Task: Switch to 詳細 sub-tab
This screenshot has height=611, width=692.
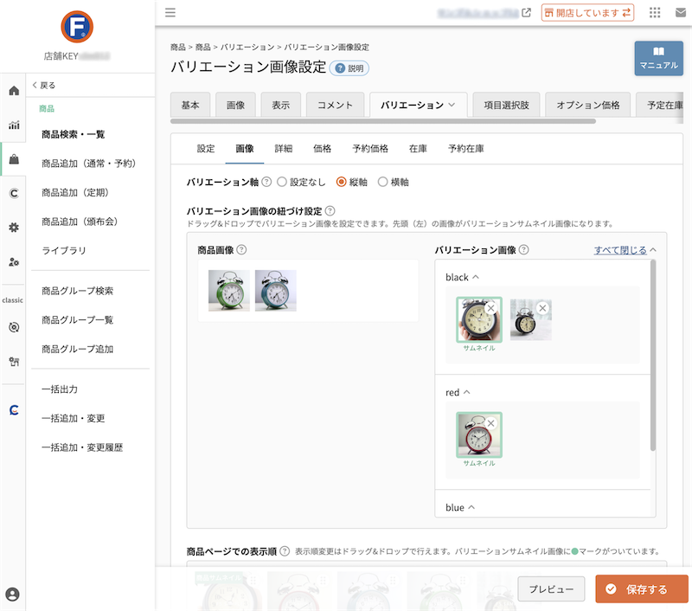Action: click(284, 149)
